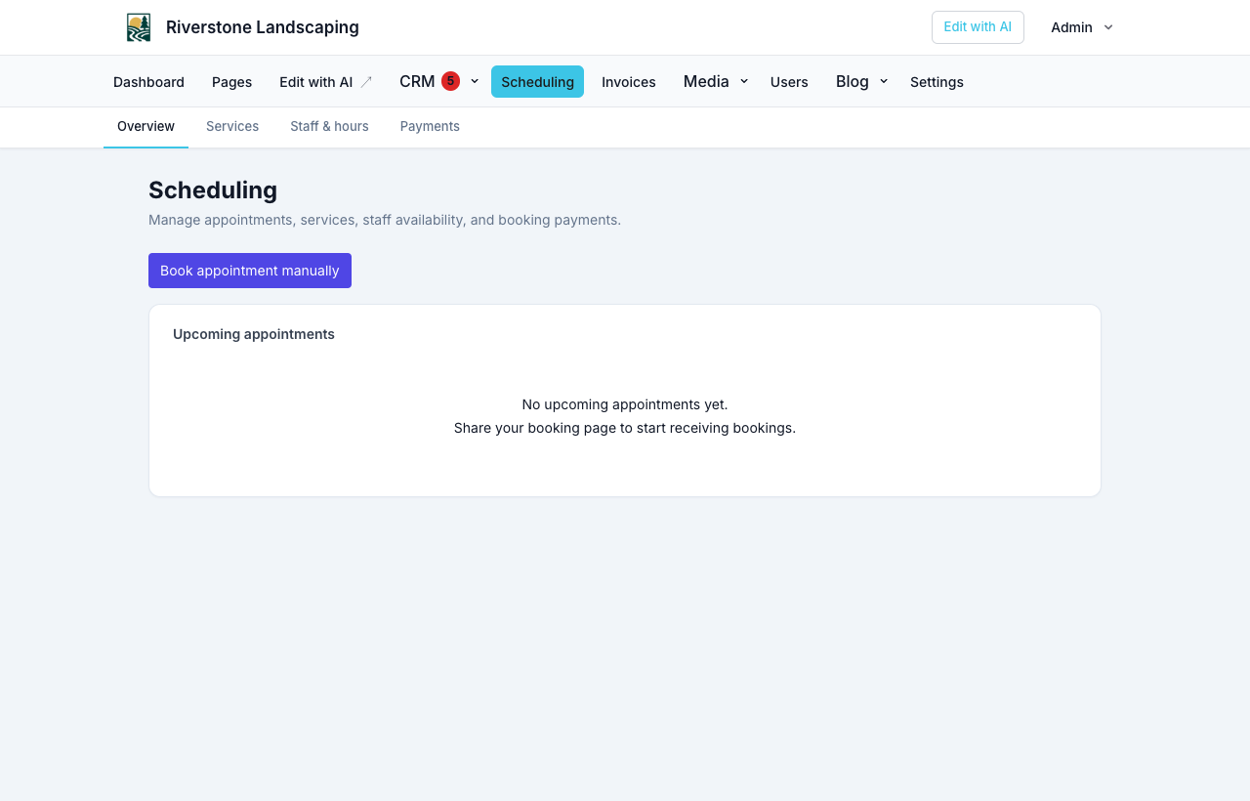This screenshot has width=1250, height=801.
Task: Select the Scheduling nav item
Action: pyautogui.click(x=537, y=82)
